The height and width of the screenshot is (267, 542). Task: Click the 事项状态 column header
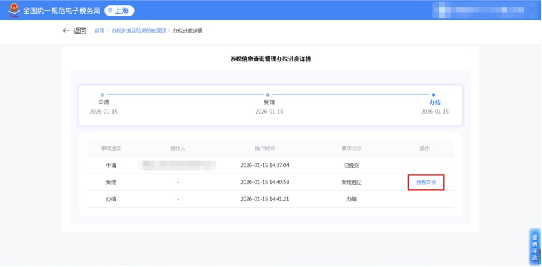pos(351,148)
